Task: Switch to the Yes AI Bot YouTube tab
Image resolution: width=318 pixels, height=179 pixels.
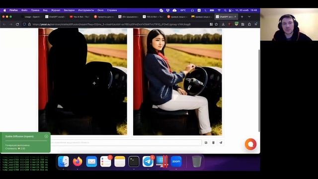Action: (79, 16)
